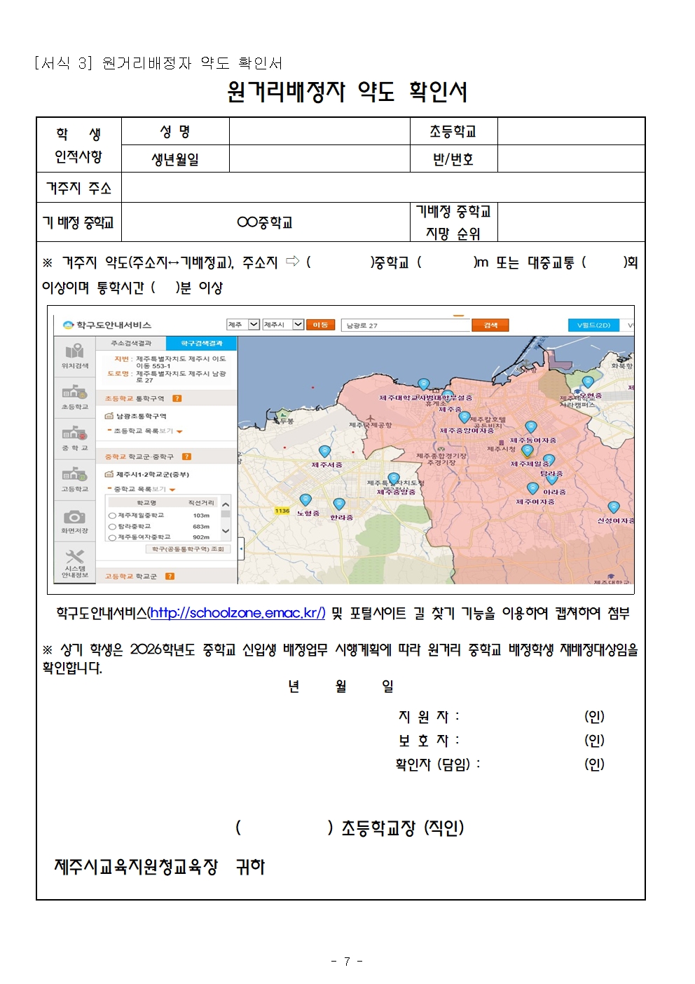Image resolution: width=695 pixels, height=984 pixels.
Task: Select the 제주제일중학교 radio button
Action: tap(112, 515)
